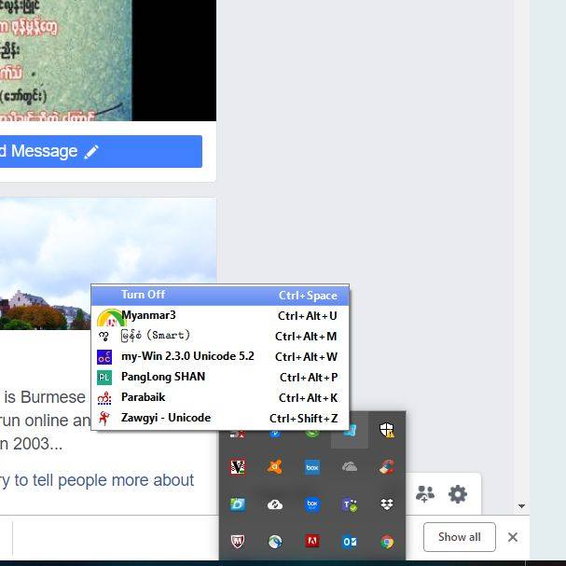The height and width of the screenshot is (566, 566).
Task: Open the red Adobe tray icon
Action: click(x=312, y=542)
